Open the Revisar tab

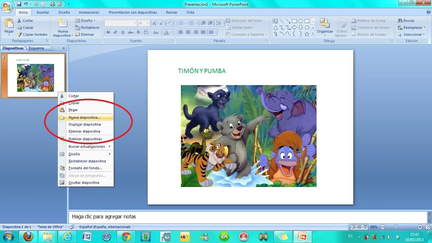coord(172,12)
